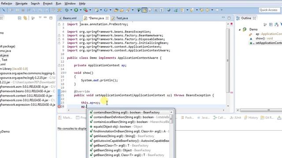Image resolution: width=282 pixels, height=158 pixels.
Task: Collapse the fold marker at line 20
Action: (65, 91)
